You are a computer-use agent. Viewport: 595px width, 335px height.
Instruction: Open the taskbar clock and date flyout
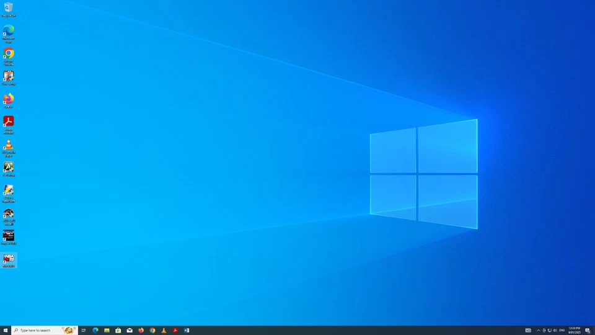coord(574,331)
